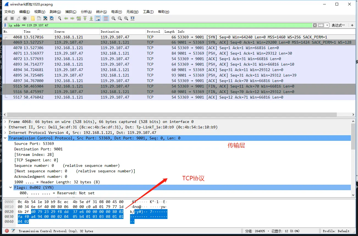Viewport: 358px width, 236px height.
Task: Go forward with the green right arrow
Action: [72, 18]
